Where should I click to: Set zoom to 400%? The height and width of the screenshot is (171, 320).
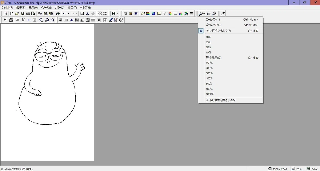click(230, 78)
